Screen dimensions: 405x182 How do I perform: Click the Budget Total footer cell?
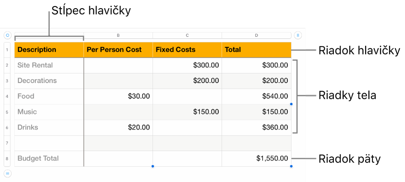tap(49, 159)
